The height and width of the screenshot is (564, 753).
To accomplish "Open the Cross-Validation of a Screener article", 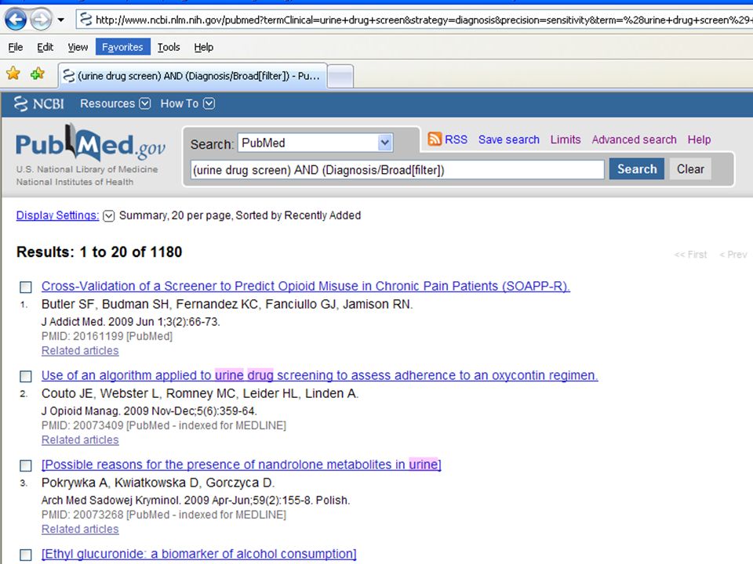I will (x=305, y=286).
